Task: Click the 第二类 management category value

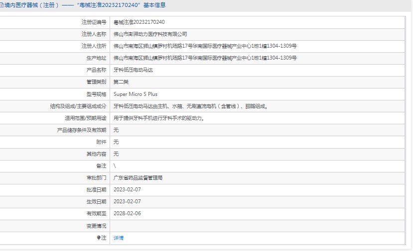Action: (x=121, y=82)
